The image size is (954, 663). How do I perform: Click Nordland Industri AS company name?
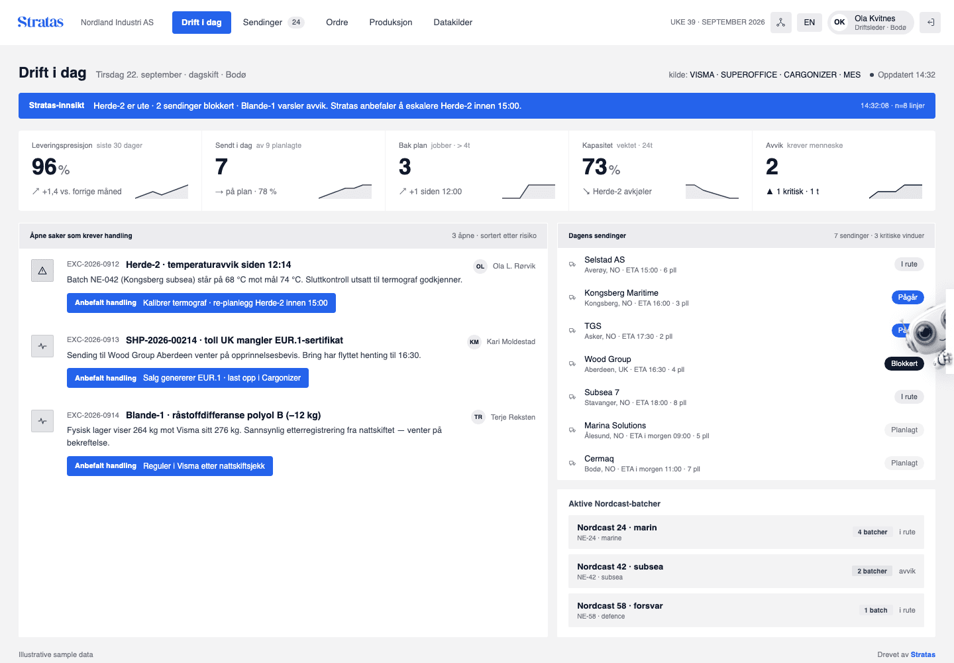coord(117,23)
